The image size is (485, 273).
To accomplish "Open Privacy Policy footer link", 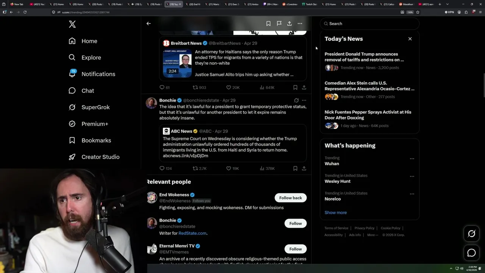I will (x=365, y=228).
